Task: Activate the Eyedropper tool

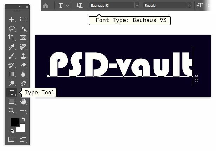Action: 12,47
